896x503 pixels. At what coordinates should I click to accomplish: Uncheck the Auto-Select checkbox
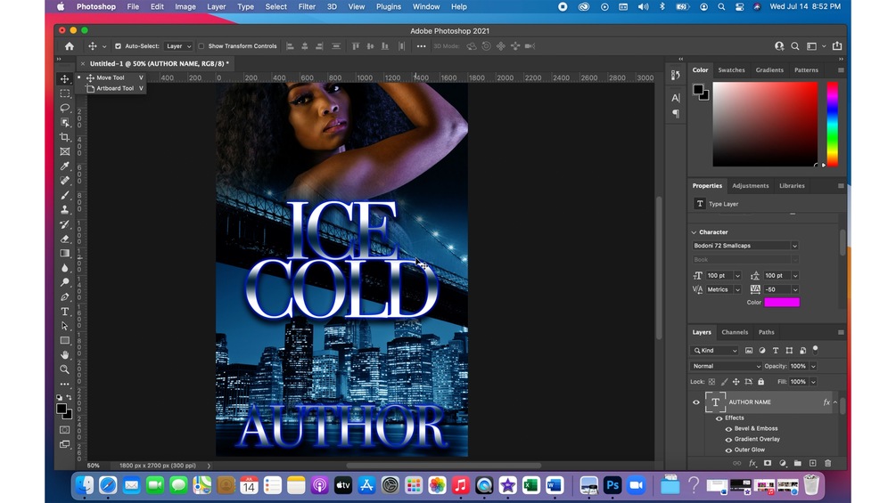(x=118, y=46)
